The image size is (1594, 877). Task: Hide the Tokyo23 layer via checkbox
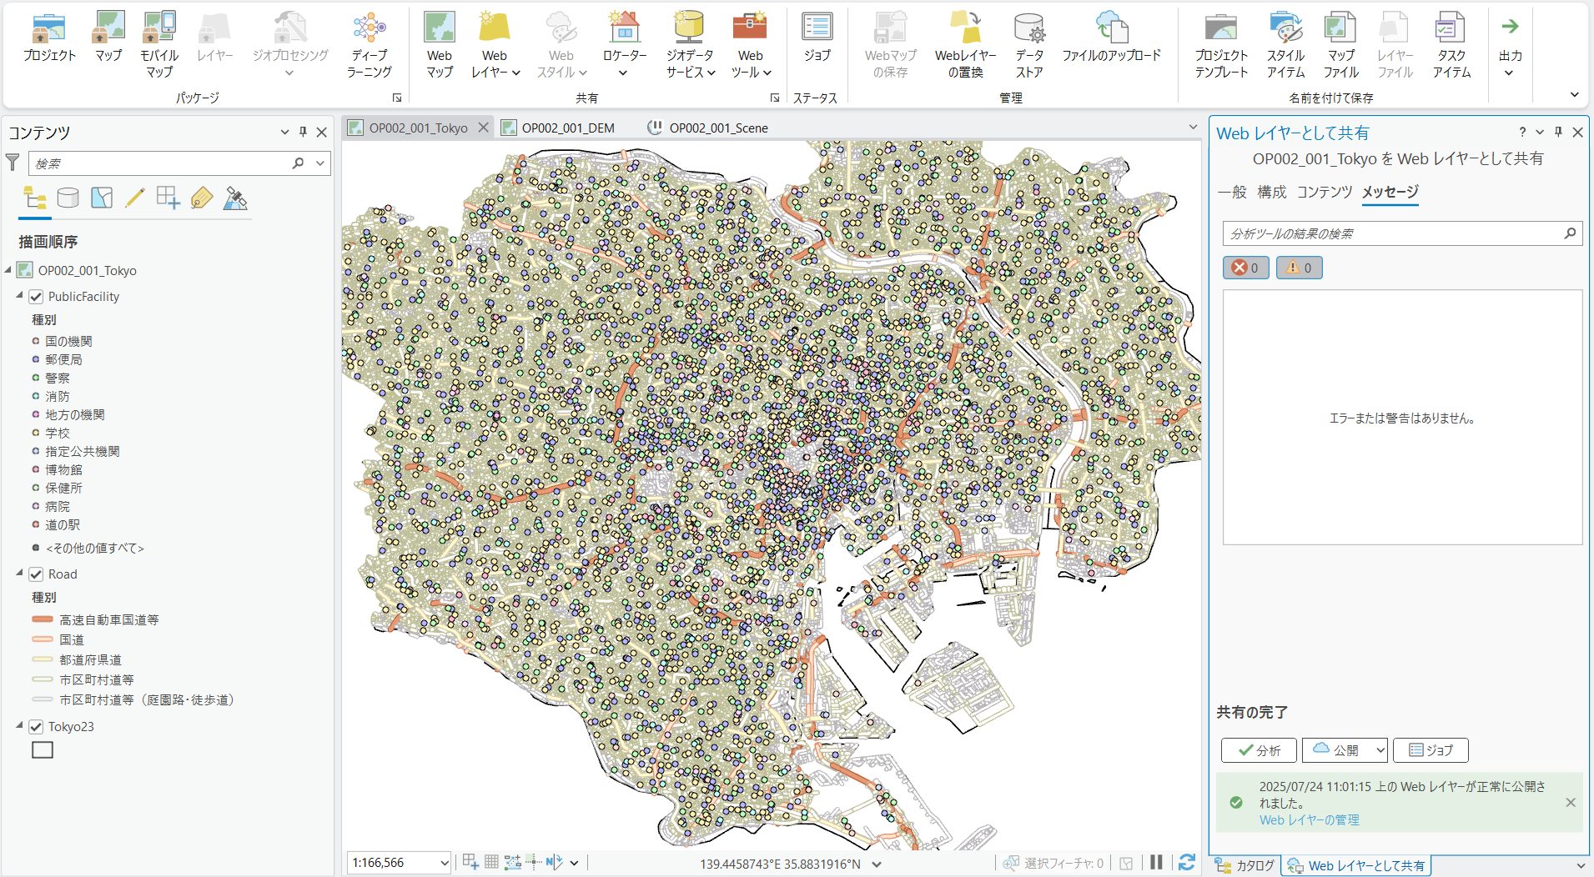click(37, 727)
